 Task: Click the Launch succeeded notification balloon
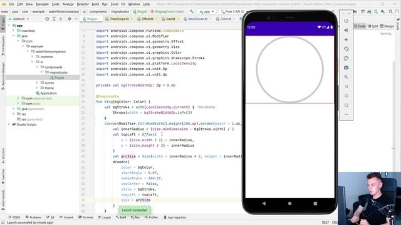pos(135,210)
